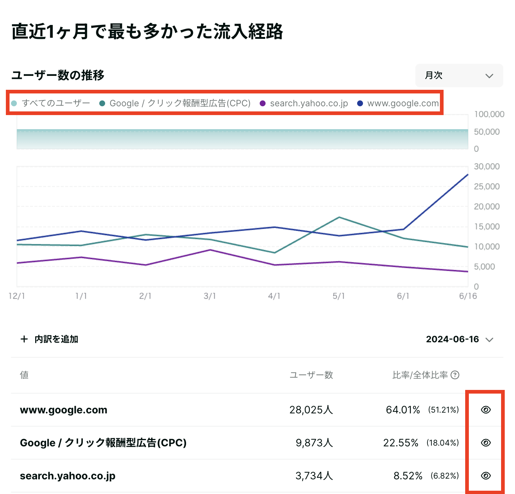
Task: Click the 値 column header
Action: click(24, 375)
